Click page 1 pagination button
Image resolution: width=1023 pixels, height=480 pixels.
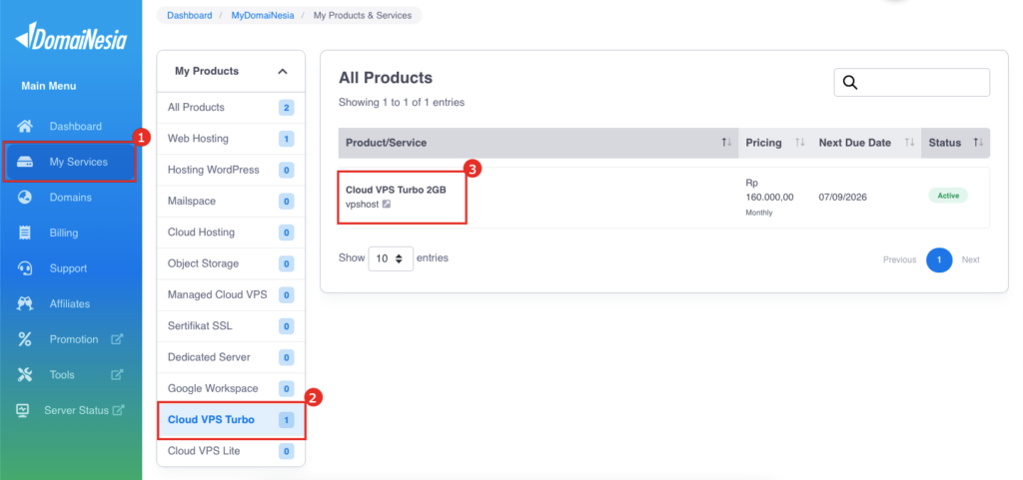939,259
